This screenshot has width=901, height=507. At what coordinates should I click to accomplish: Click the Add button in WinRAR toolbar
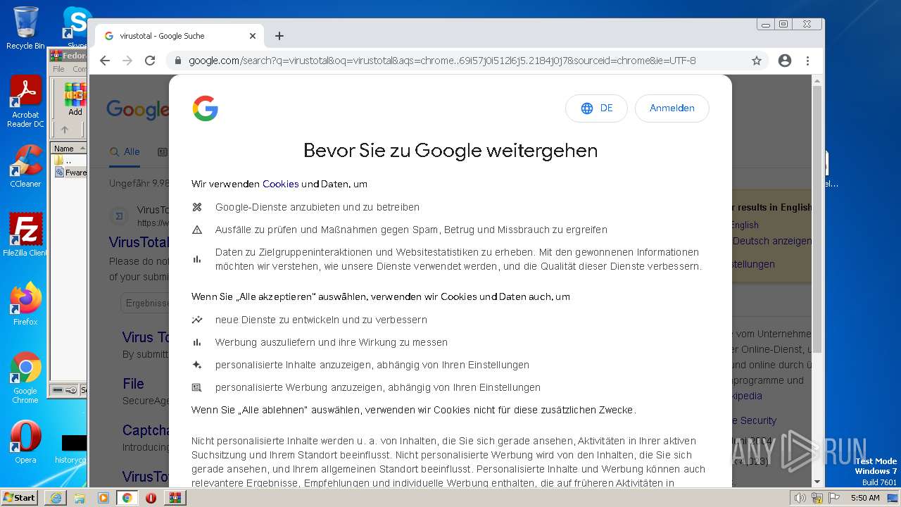coord(75,99)
